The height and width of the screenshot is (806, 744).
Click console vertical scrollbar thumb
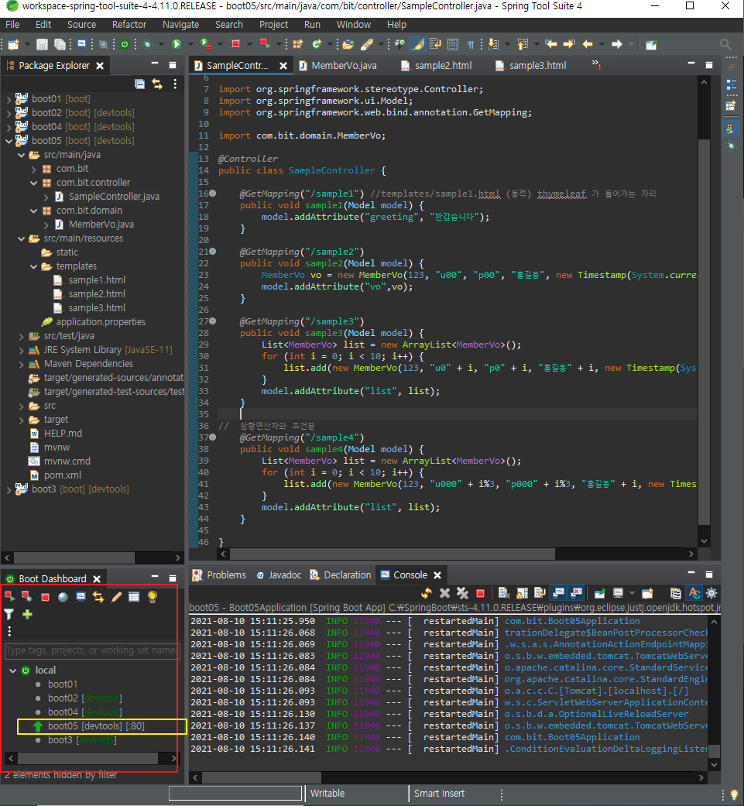click(714, 750)
